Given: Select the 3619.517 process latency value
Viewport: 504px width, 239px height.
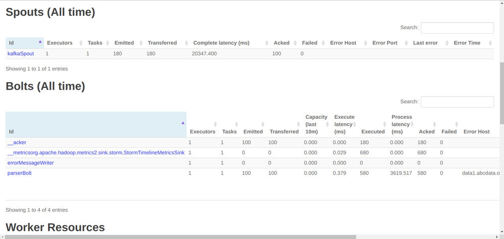Looking at the screenshot, I should click(401, 173).
